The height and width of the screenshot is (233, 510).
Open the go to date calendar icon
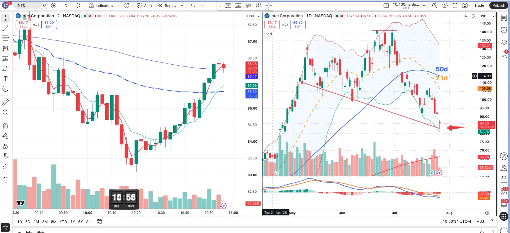(99, 222)
